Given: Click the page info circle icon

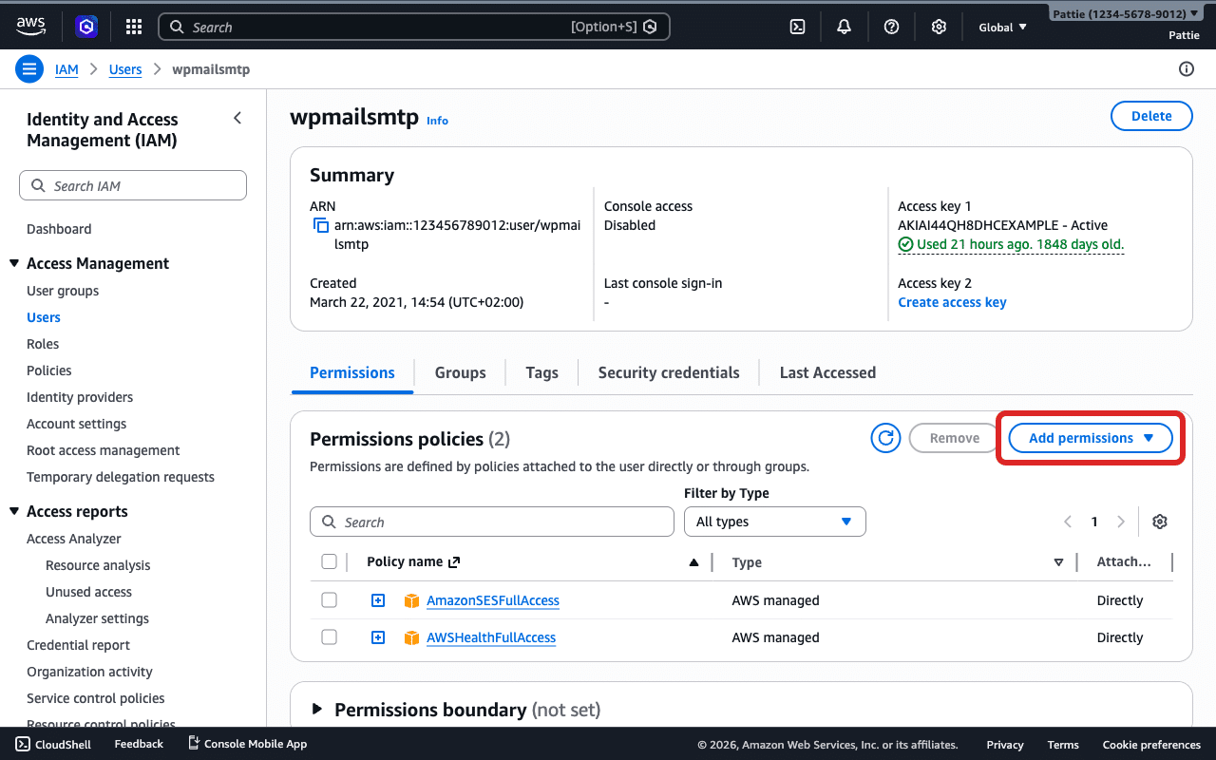Looking at the screenshot, I should point(1186,68).
